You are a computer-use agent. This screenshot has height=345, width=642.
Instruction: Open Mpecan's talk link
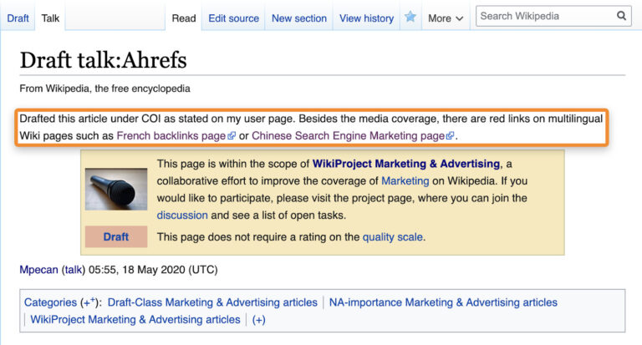pos(74,270)
